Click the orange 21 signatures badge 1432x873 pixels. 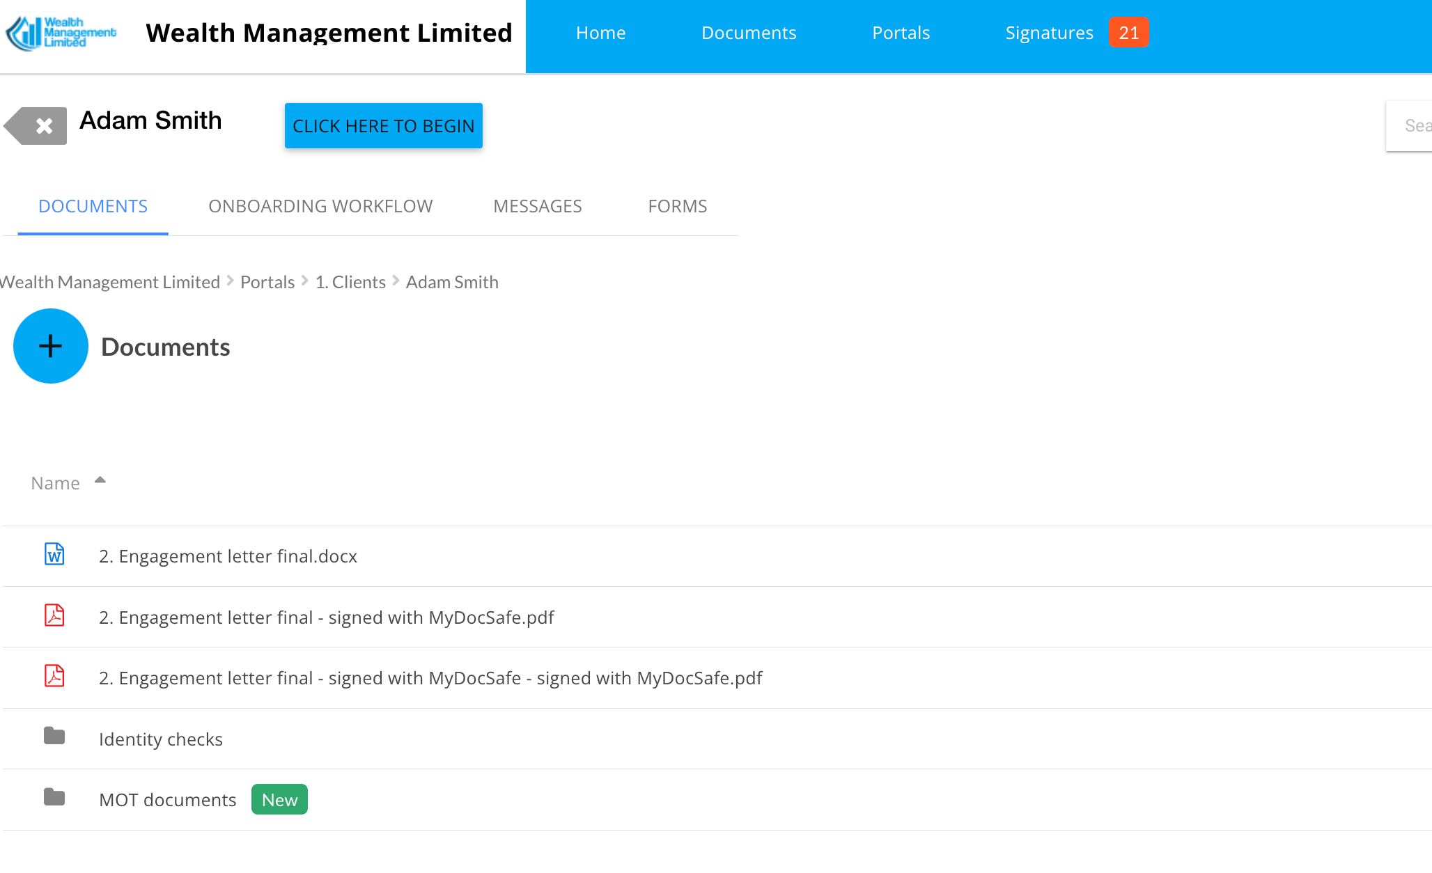click(1128, 33)
